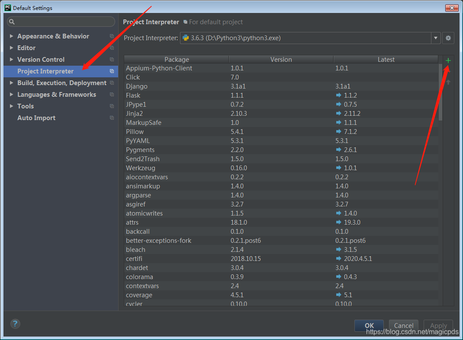Click the update arrow icon for Jinja2
This screenshot has height=340, width=463.
338,113
